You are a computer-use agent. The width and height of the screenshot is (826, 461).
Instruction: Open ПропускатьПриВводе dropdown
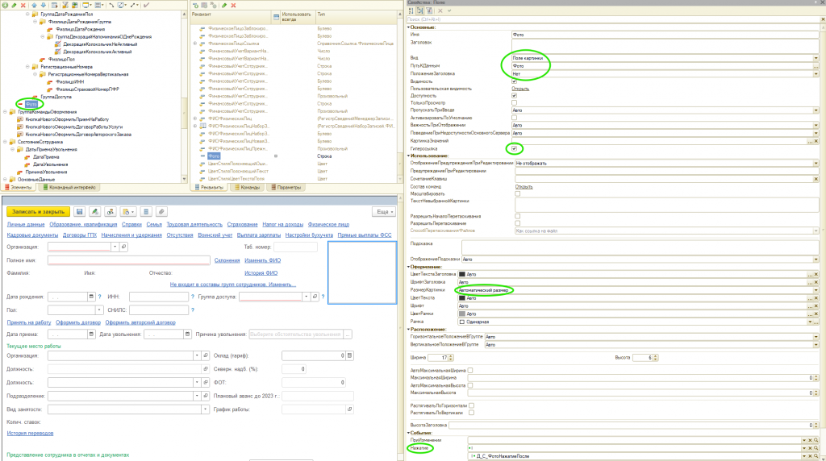(816, 110)
